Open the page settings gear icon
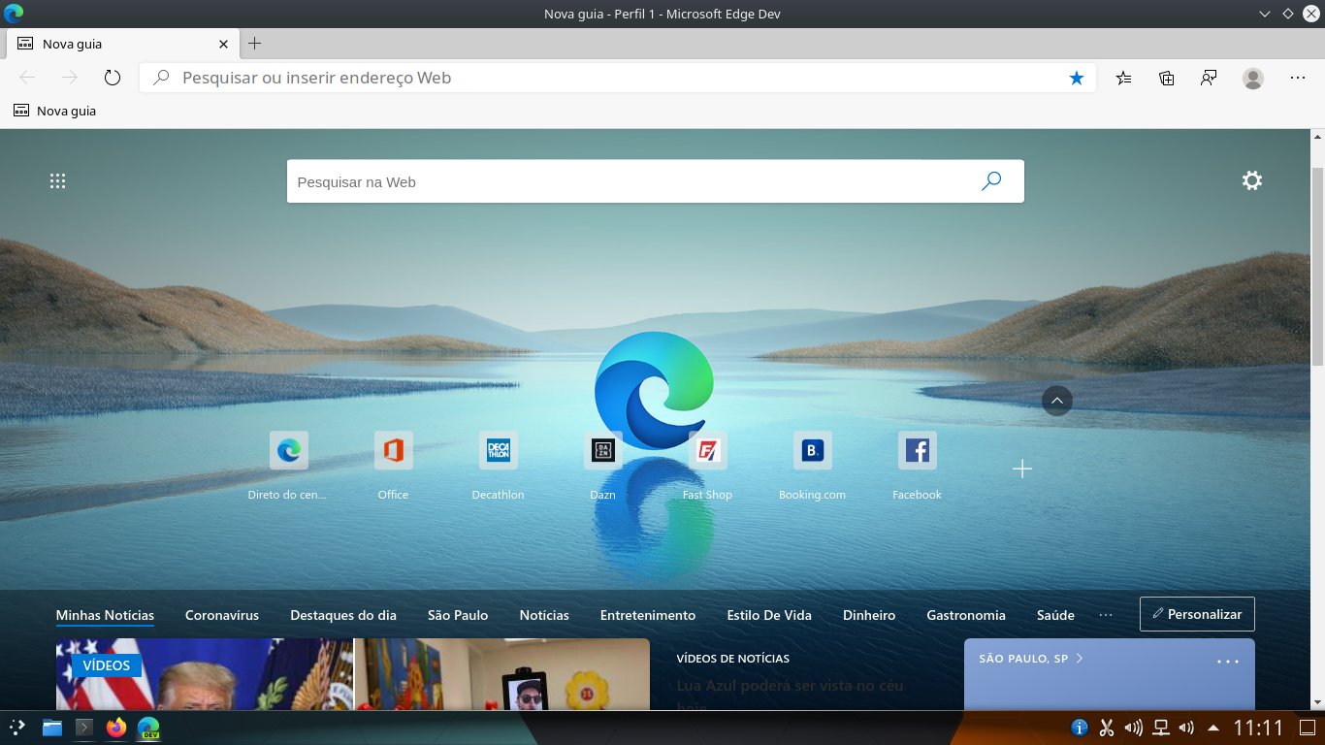Image resolution: width=1325 pixels, height=745 pixels. (1252, 180)
